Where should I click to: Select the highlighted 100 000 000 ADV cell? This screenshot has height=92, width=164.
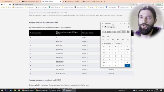click(60, 62)
